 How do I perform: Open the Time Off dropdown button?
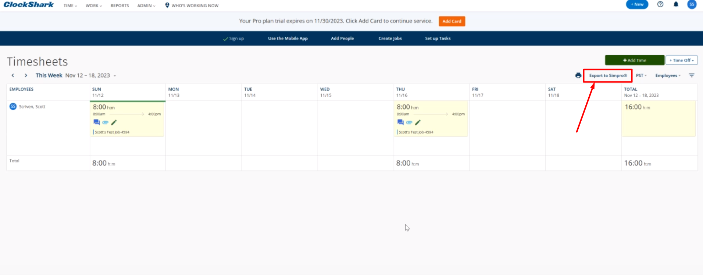click(x=681, y=60)
